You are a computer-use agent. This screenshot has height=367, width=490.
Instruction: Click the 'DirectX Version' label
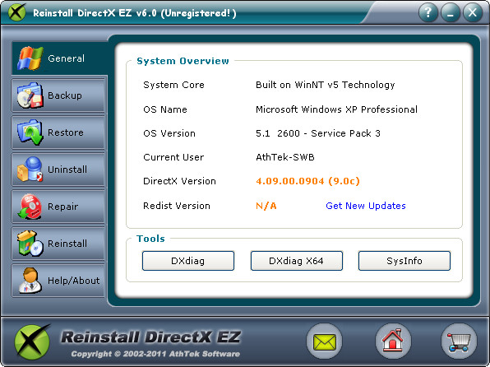179,181
